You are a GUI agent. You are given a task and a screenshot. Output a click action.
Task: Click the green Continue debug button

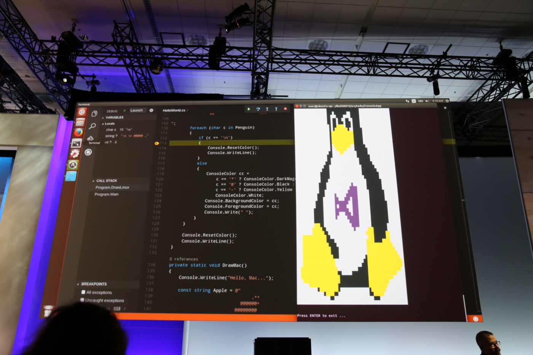click(249, 109)
